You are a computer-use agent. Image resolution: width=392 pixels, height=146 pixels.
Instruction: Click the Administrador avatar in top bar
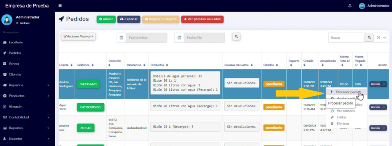click(362, 6)
